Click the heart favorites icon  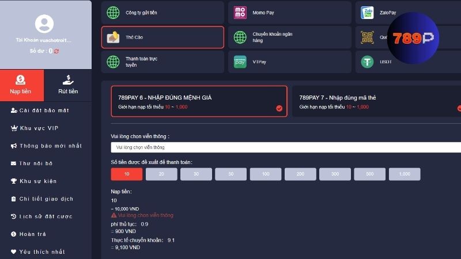point(13,252)
